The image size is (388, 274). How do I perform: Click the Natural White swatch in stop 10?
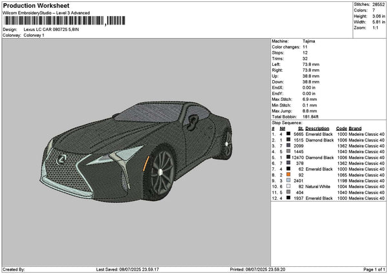[288, 186]
